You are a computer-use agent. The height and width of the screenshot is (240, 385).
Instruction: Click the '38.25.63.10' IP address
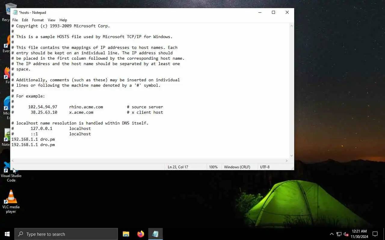pos(44,112)
